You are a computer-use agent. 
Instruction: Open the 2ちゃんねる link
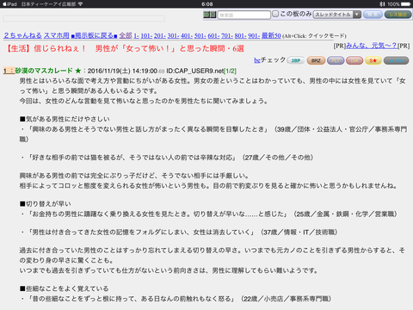point(22,35)
